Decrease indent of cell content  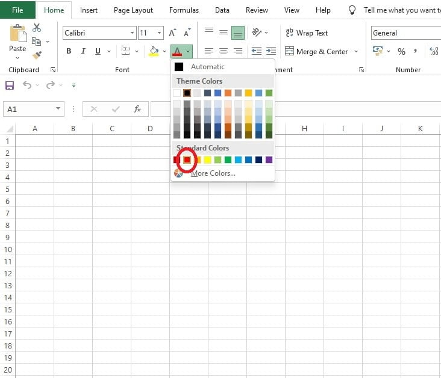pyautogui.click(x=256, y=51)
